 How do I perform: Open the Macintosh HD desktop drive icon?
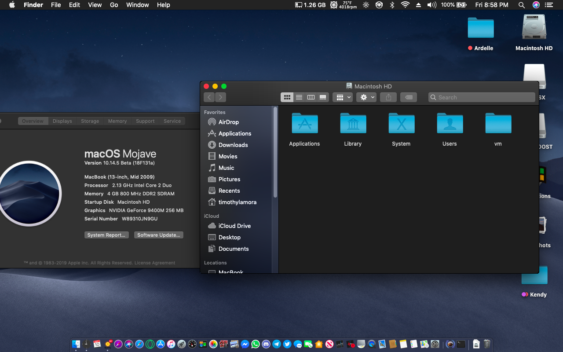point(534,27)
